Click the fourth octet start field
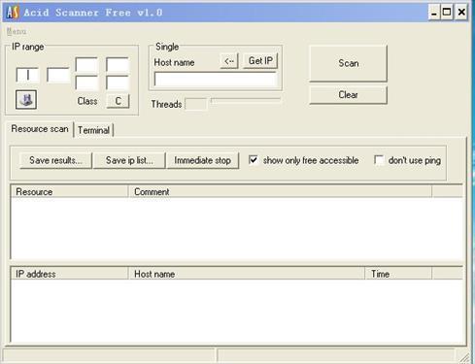This screenshot has width=475, height=364. click(x=118, y=65)
